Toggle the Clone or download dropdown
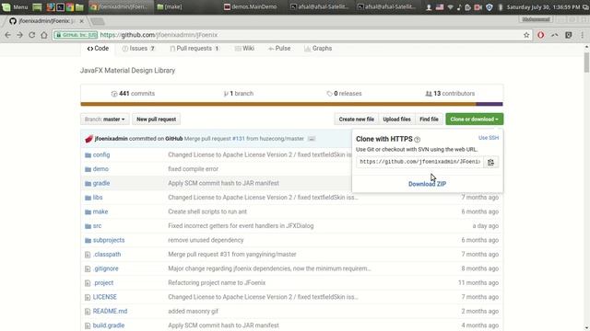This screenshot has width=590, height=331. click(x=474, y=120)
